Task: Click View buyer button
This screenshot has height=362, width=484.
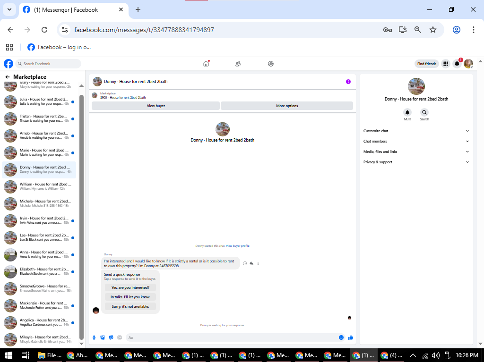Action: (x=156, y=106)
